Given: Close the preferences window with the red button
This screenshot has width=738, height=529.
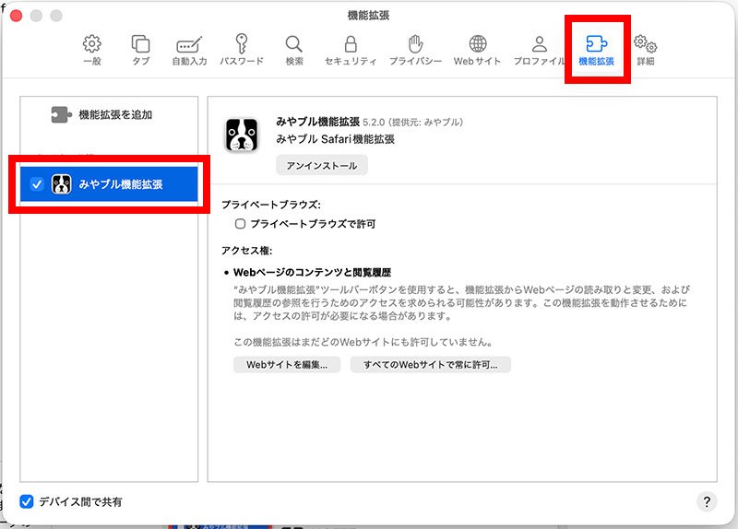Looking at the screenshot, I should [x=17, y=16].
